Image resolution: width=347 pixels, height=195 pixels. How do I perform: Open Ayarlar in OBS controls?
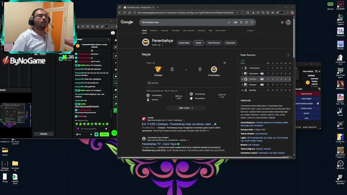point(306,113)
